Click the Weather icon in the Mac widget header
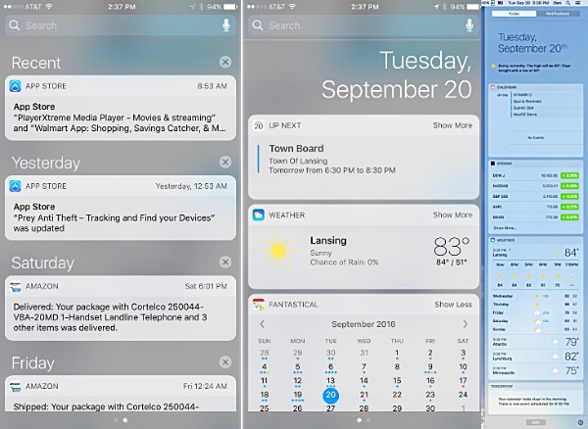The image size is (588, 429). [493, 240]
